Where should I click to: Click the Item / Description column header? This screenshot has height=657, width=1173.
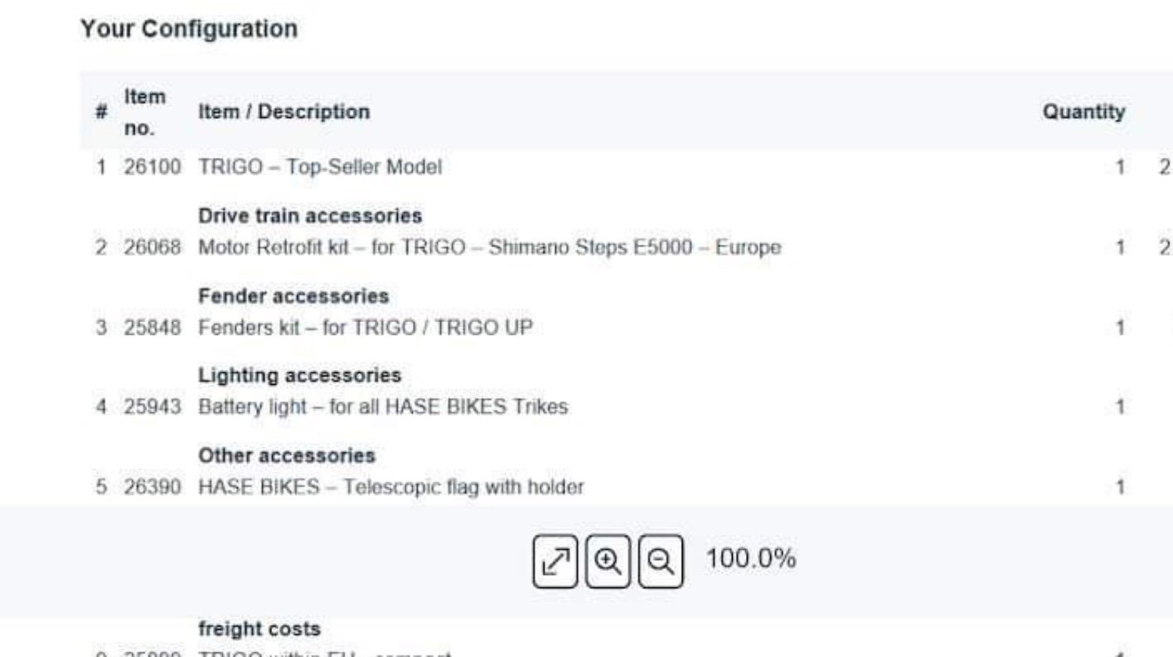(284, 112)
